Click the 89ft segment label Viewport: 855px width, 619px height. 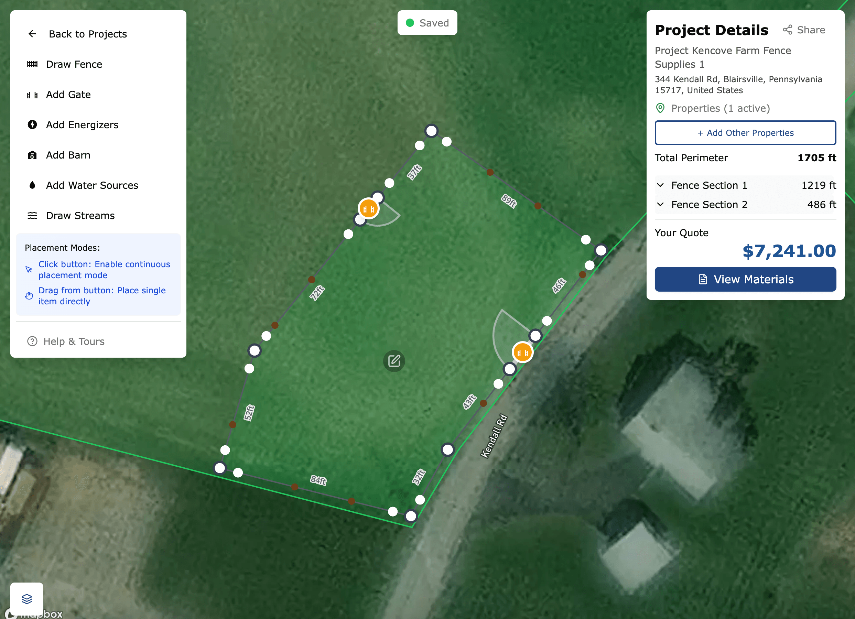(509, 200)
